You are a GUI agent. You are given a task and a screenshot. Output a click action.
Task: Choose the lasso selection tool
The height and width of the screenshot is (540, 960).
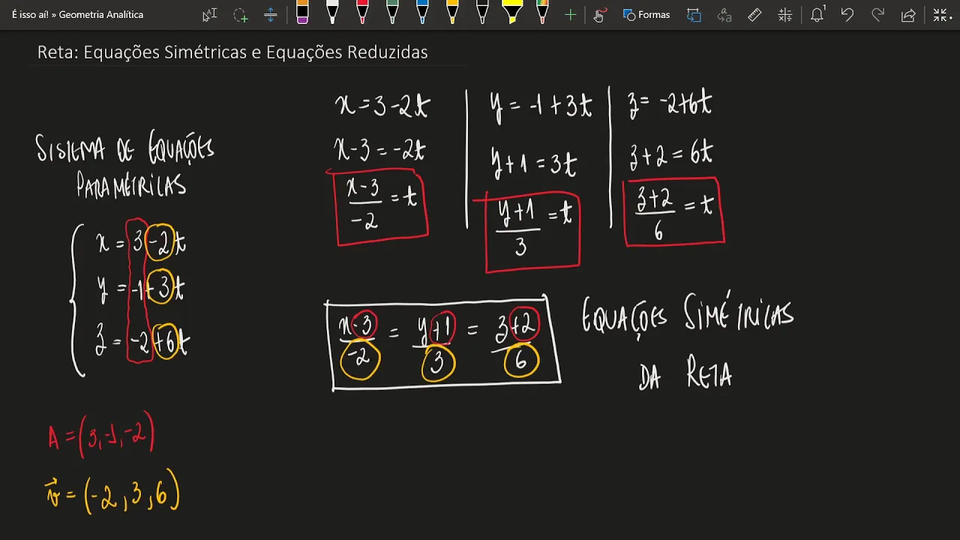(x=240, y=14)
